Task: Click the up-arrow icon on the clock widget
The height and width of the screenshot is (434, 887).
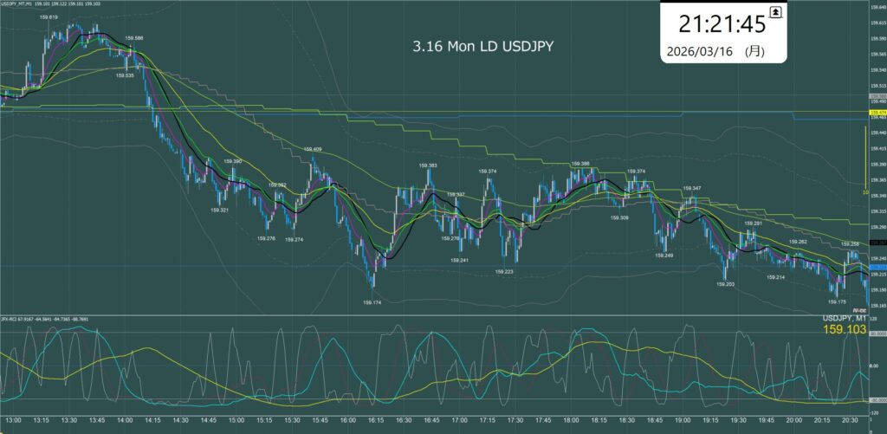Action: pyautogui.click(x=774, y=14)
